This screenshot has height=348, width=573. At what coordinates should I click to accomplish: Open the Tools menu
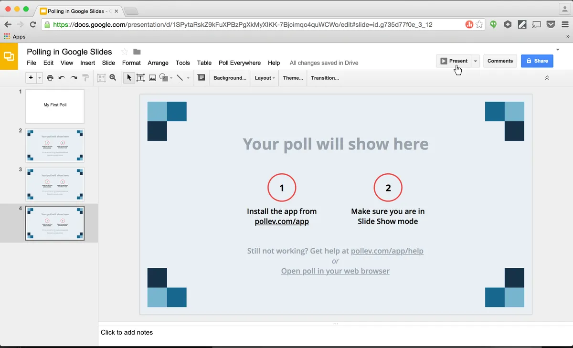pyautogui.click(x=182, y=63)
